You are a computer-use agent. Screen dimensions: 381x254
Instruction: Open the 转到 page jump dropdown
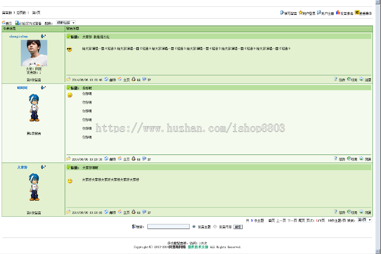coord(364,220)
